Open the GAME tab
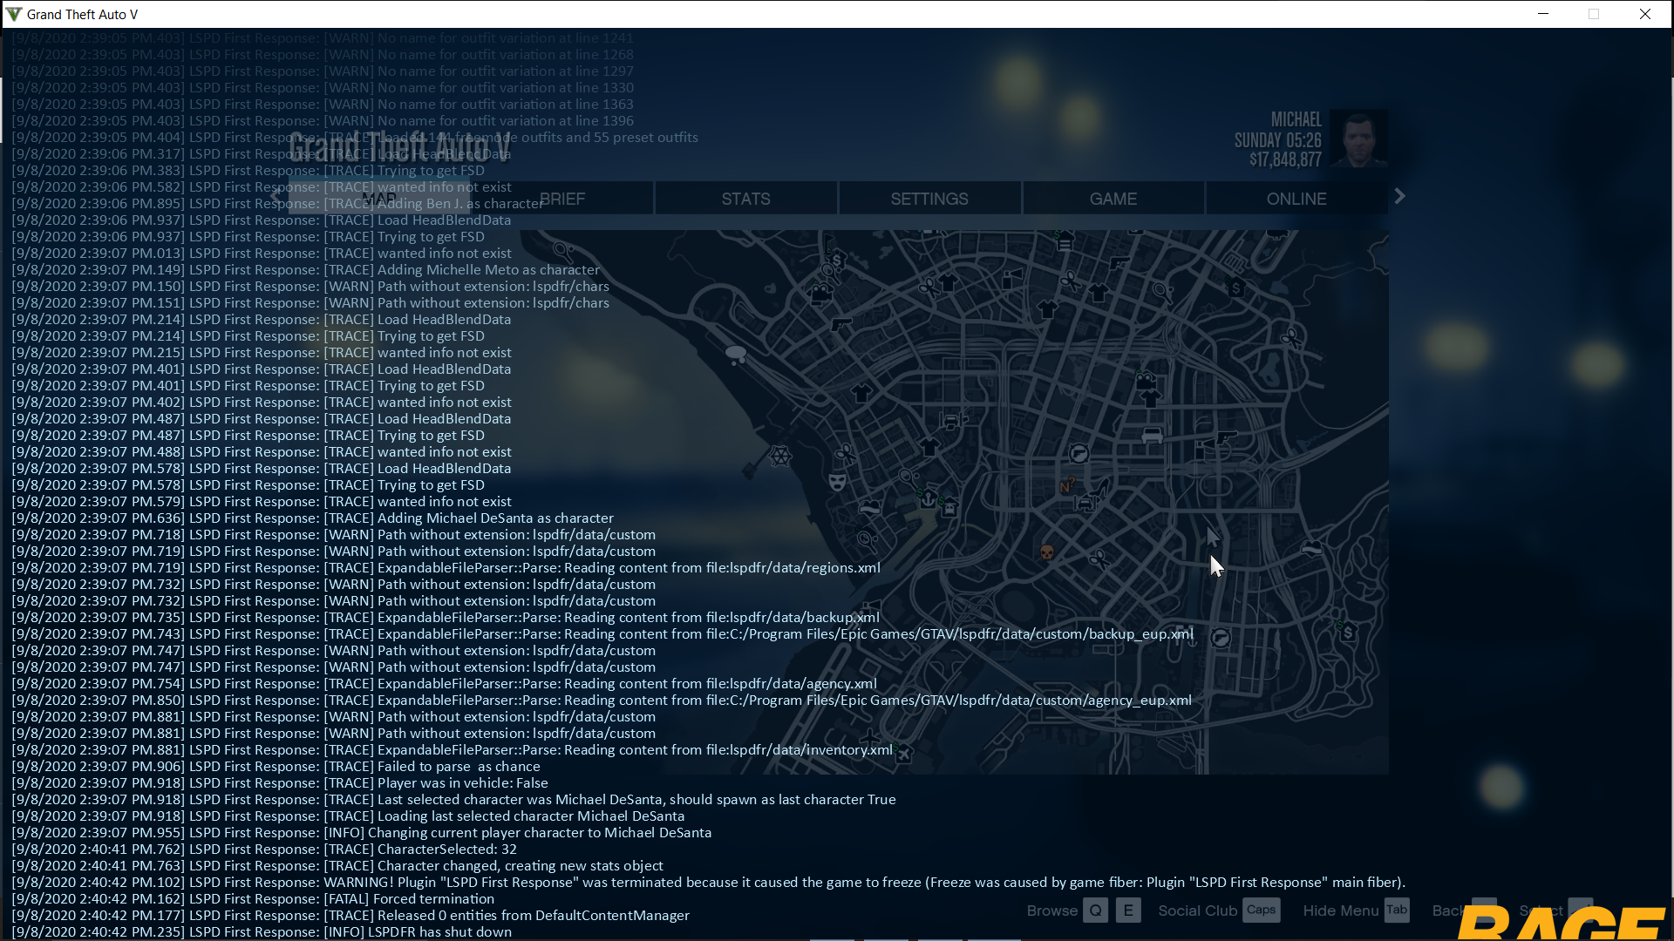1674x941 pixels. pos(1113,199)
